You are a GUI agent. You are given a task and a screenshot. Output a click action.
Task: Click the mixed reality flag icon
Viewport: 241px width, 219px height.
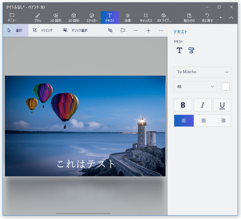[x=123, y=30]
